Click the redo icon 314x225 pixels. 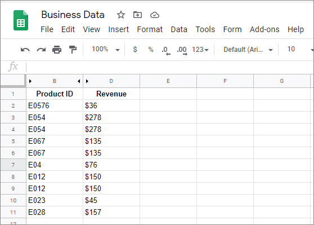pos(41,50)
